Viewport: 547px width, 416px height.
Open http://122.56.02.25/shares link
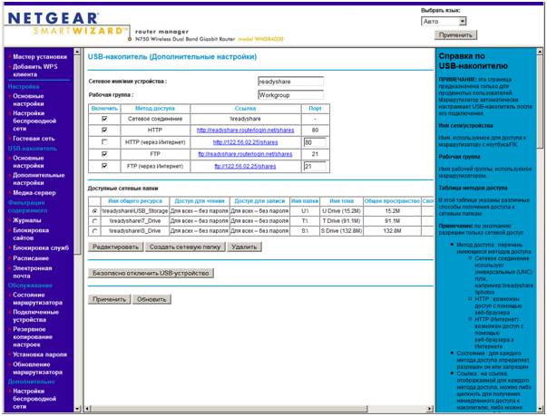tap(245, 142)
